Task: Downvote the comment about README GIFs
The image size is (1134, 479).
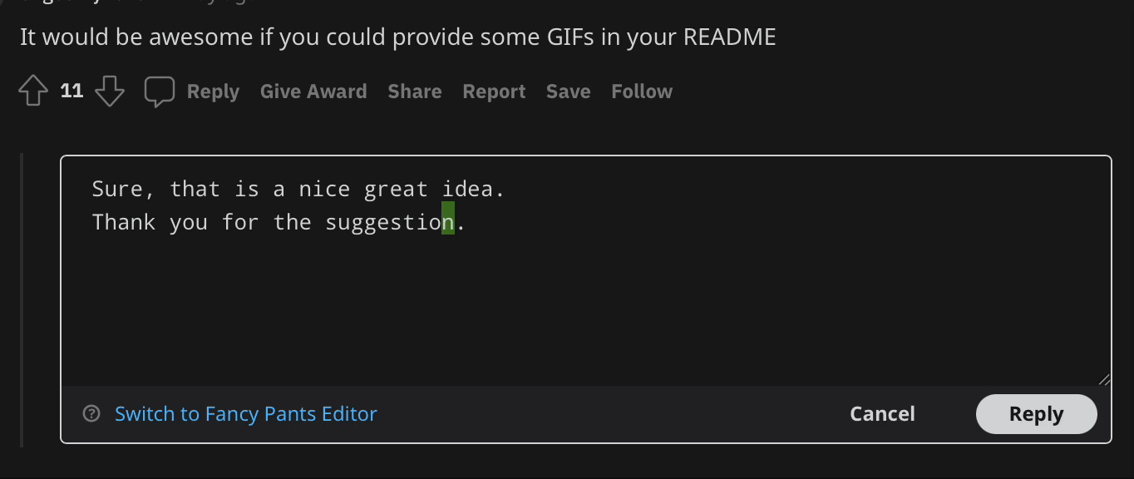Action: click(110, 91)
